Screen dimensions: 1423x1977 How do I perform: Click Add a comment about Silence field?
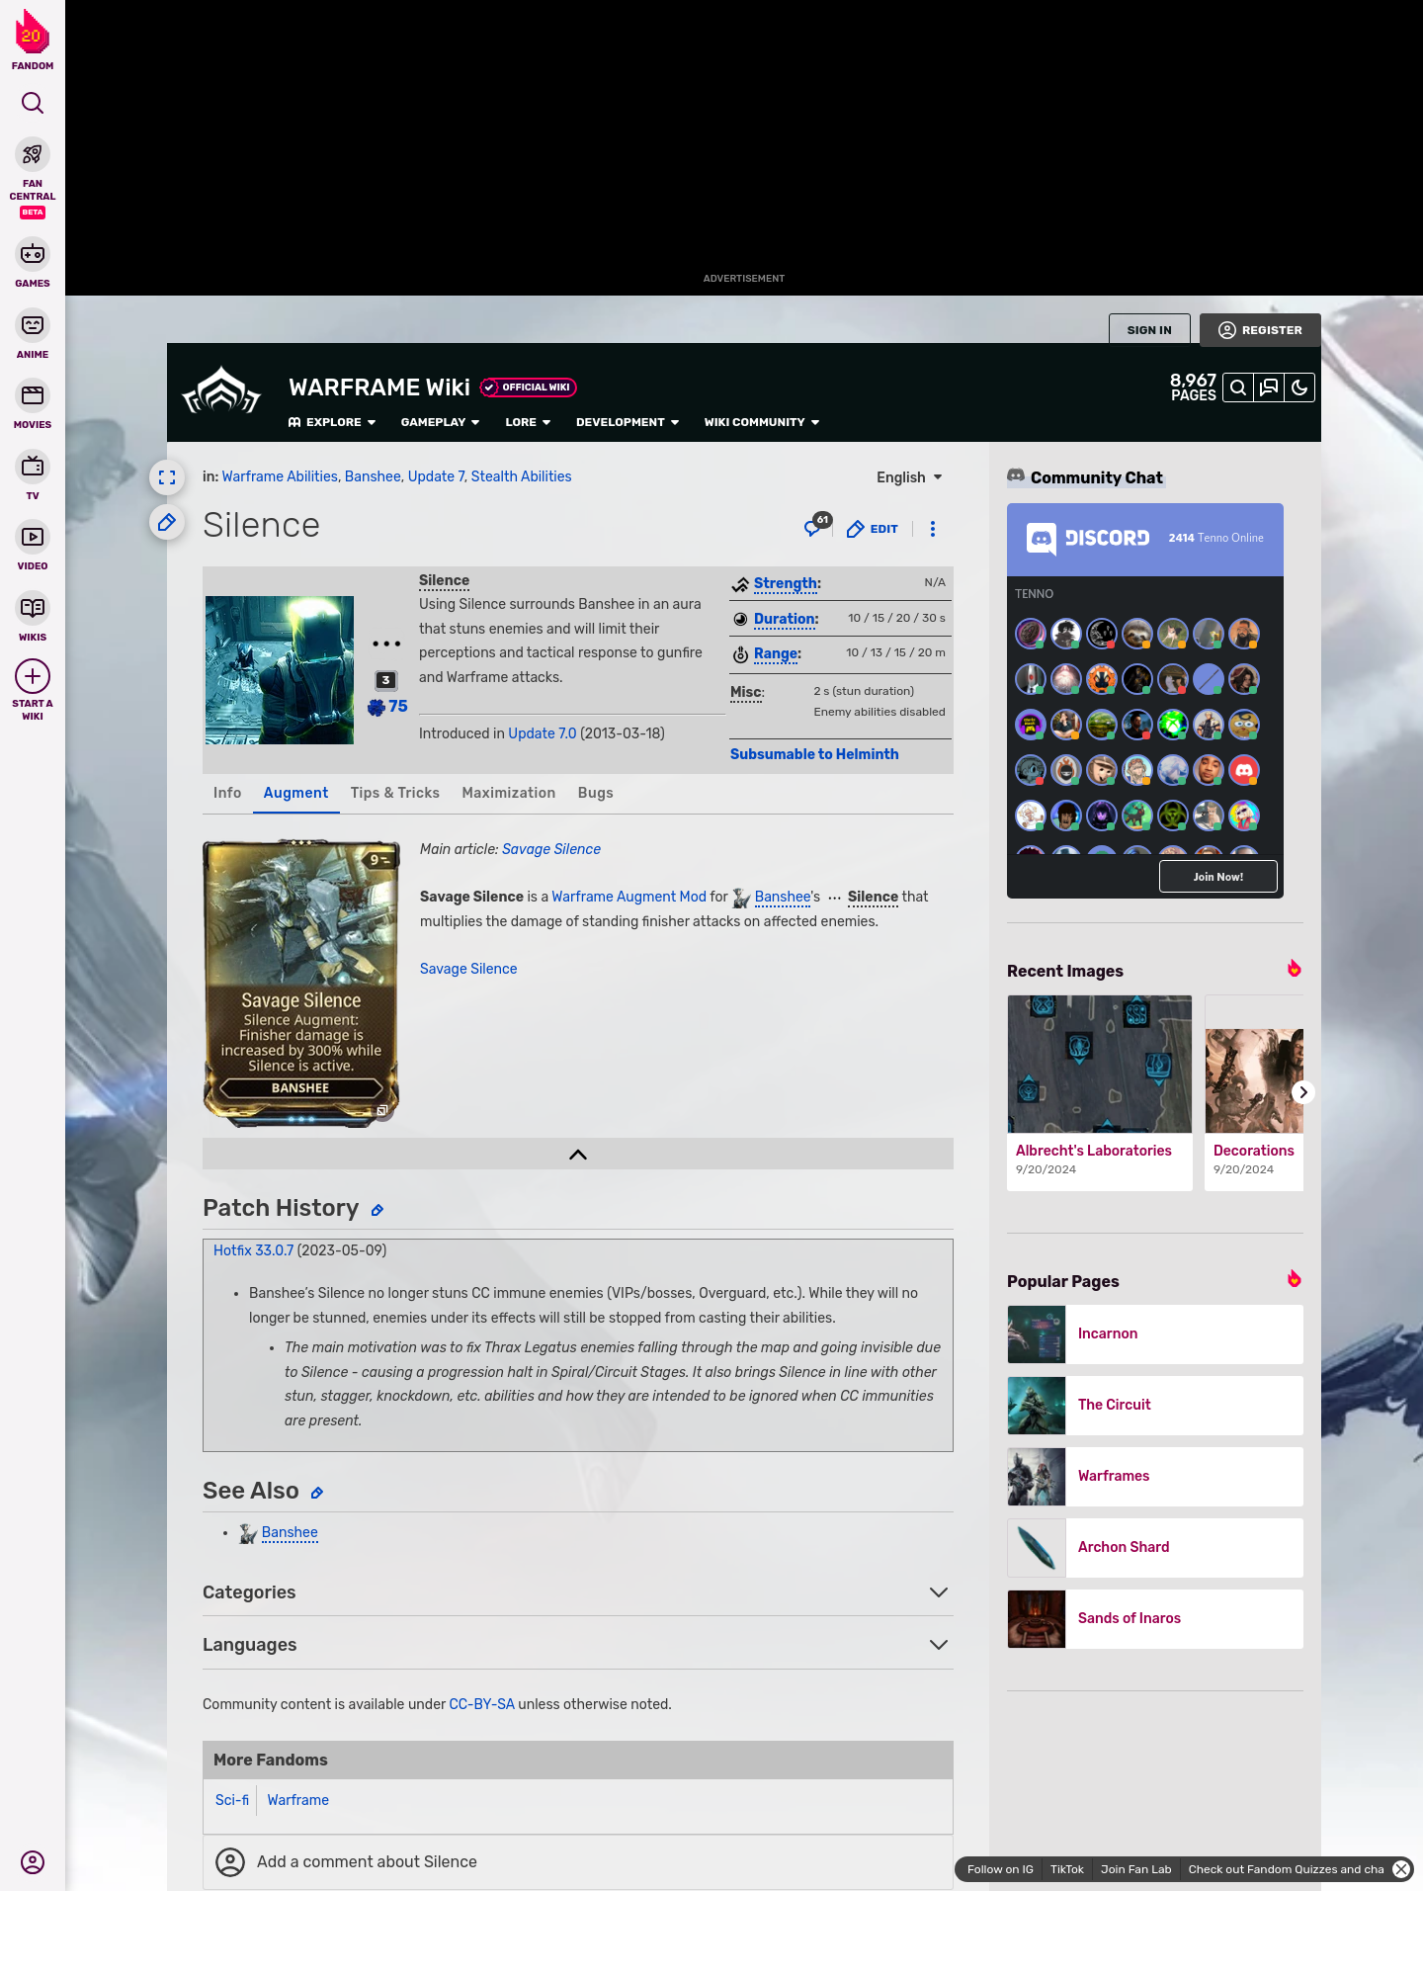click(x=578, y=1862)
